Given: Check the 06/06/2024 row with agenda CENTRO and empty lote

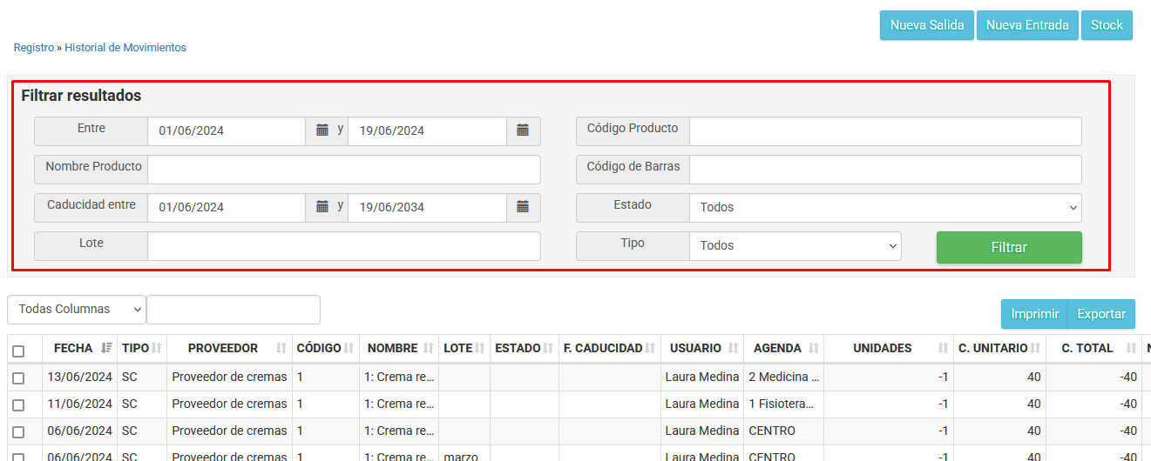Looking at the screenshot, I should coord(18,432).
